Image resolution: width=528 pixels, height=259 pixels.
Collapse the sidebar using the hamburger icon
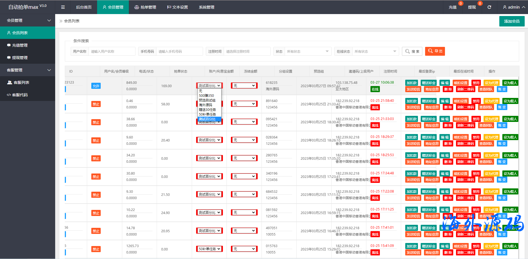click(63, 7)
